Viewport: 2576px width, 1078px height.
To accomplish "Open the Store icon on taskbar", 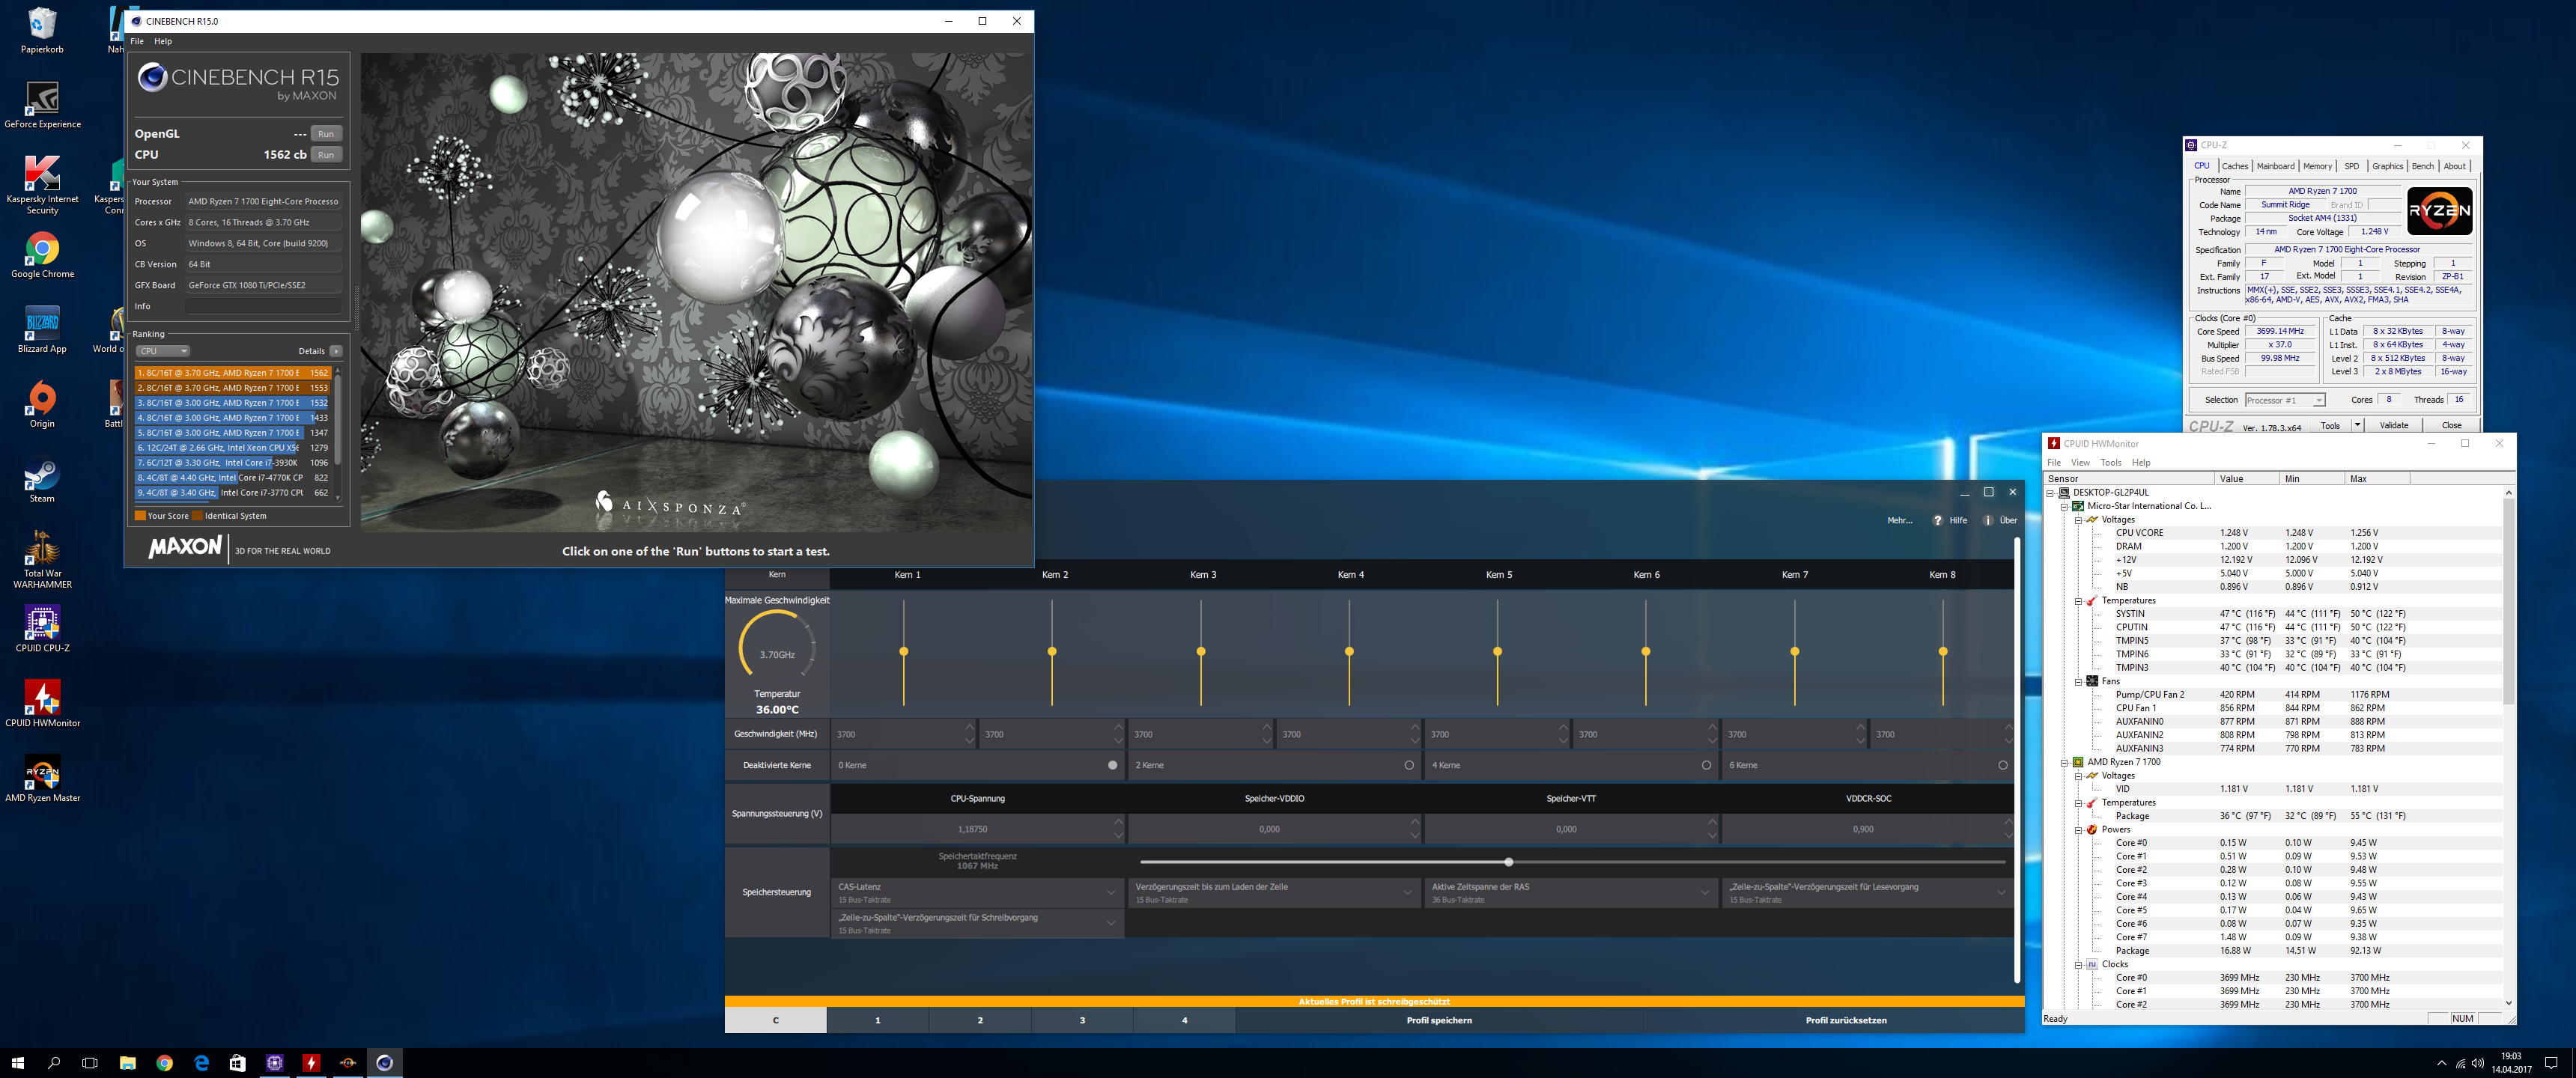I will (237, 1062).
